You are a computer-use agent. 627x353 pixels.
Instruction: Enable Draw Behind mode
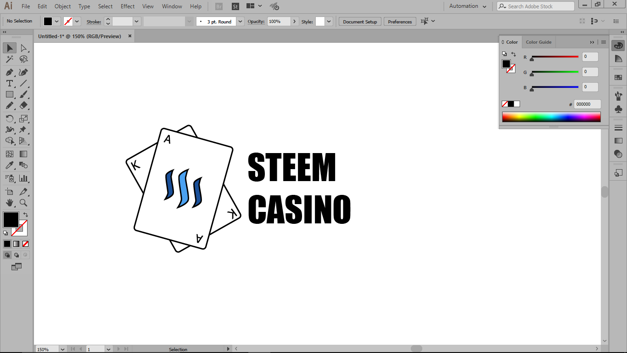[x=17, y=255]
